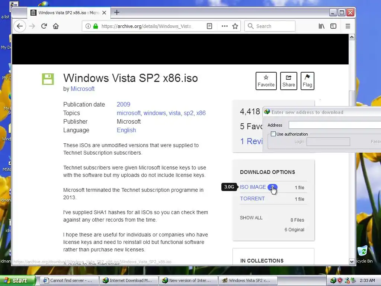This screenshot has width=381, height=286.
Task: Click the down arrow of page scrollbar
Action: [x=352, y=262]
